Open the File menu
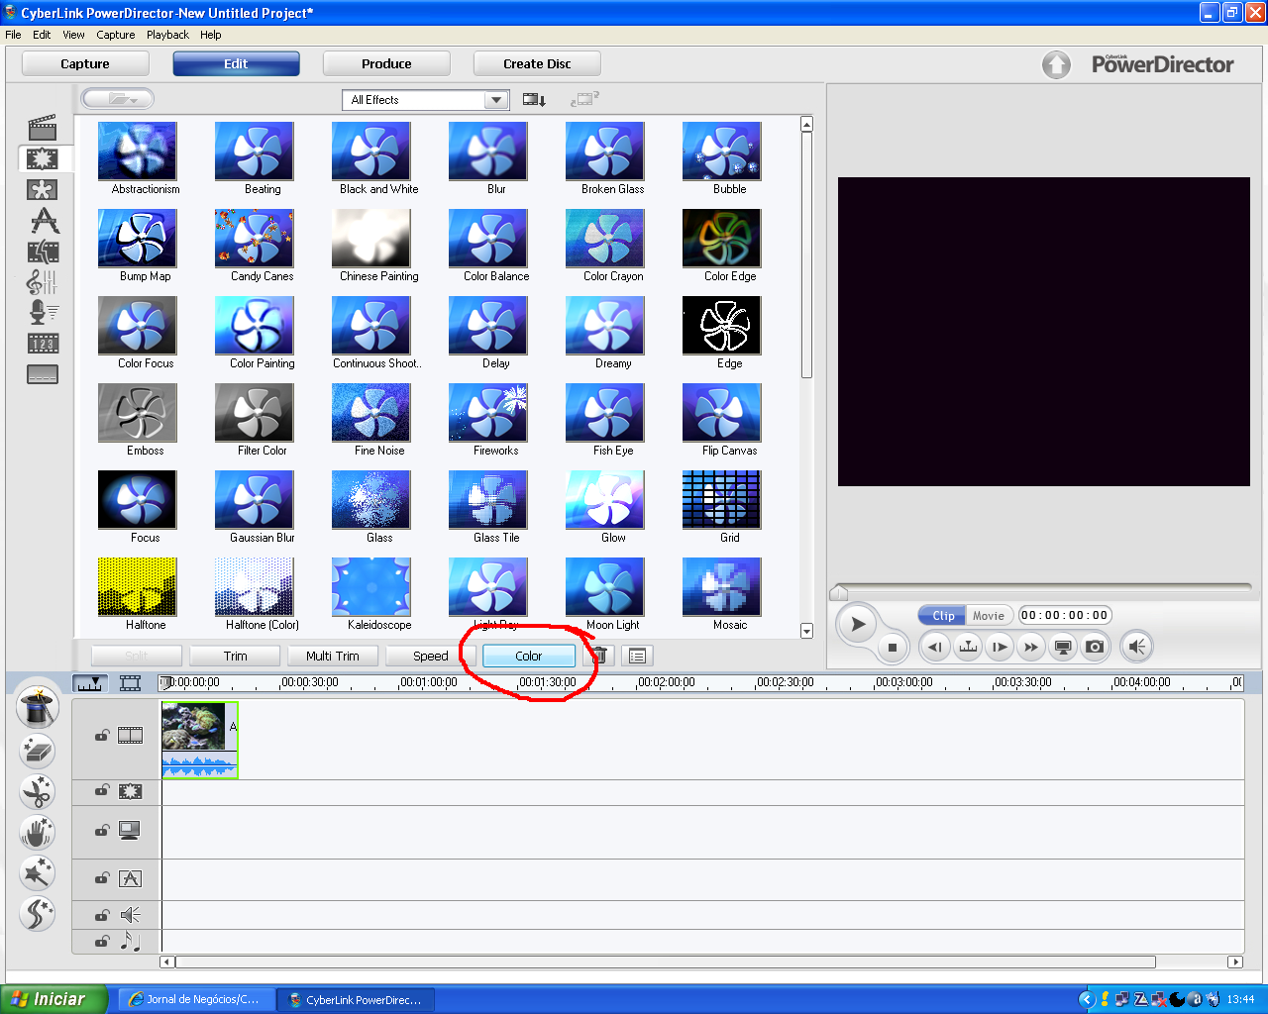 (x=13, y=35)
